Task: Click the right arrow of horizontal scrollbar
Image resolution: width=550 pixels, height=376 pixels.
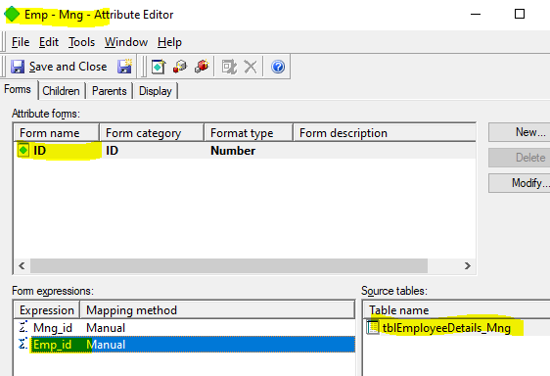Action: [x=467, y=265]
